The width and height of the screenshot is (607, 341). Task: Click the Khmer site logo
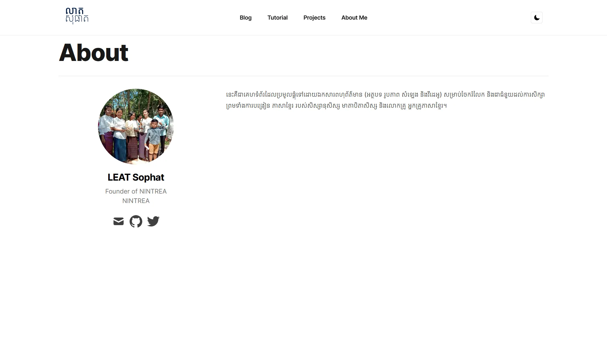pos(77,16)
